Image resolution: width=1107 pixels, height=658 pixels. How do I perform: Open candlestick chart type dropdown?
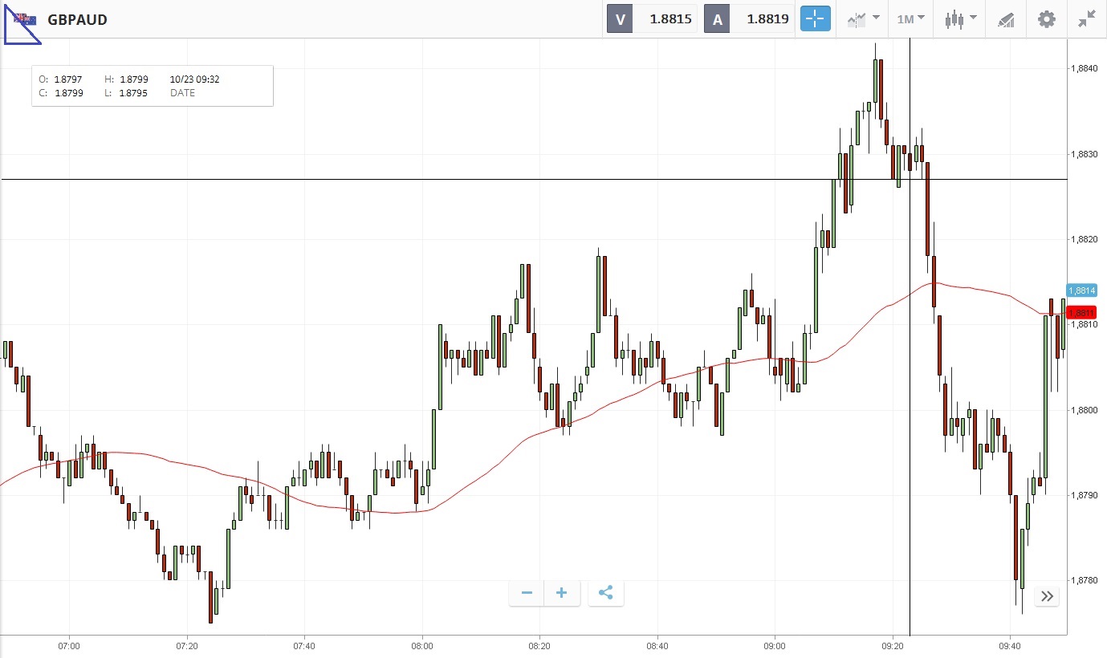[x=960, y=18]
